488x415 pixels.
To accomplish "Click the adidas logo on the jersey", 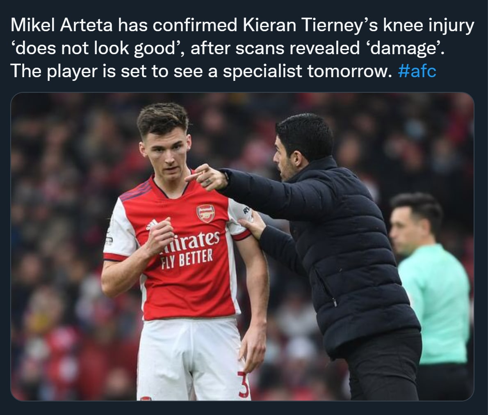I will tap(152, 224).
